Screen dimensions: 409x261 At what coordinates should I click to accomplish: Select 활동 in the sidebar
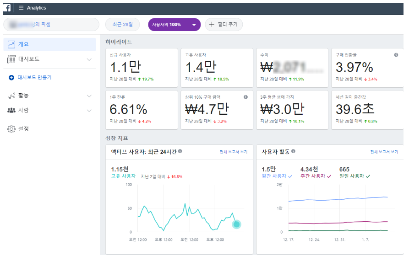click(x=49, y=96)
